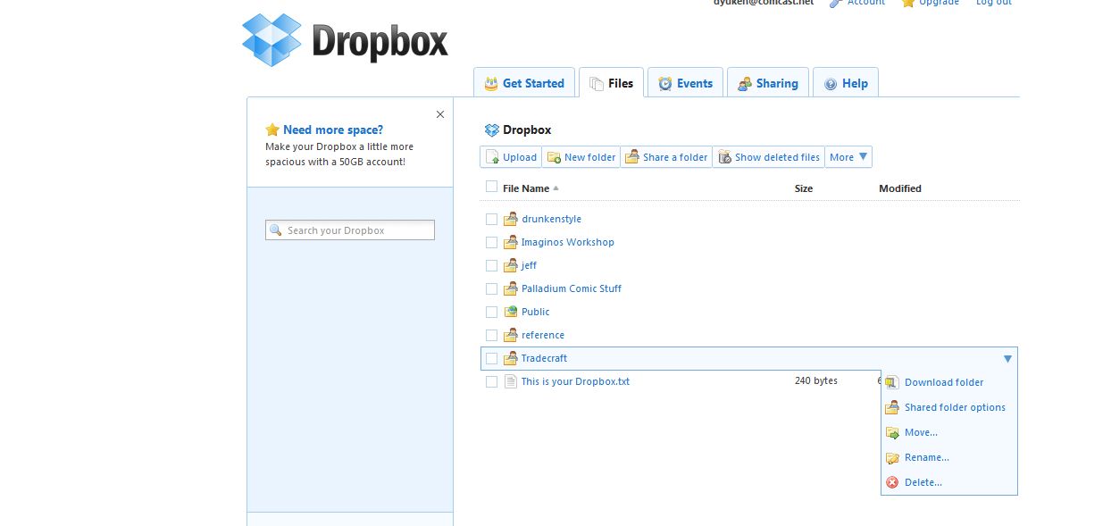Click the magnifier icon in search box
Viewport: 1111px width, 526px height.
tap(276, 230)
